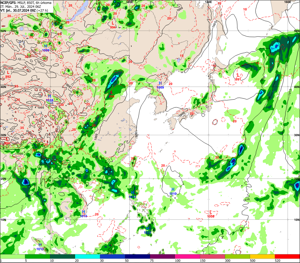Click the dark green 10–20 legend swatch
This screenshot has width=300, height=263.
click(x=63, y=256)
